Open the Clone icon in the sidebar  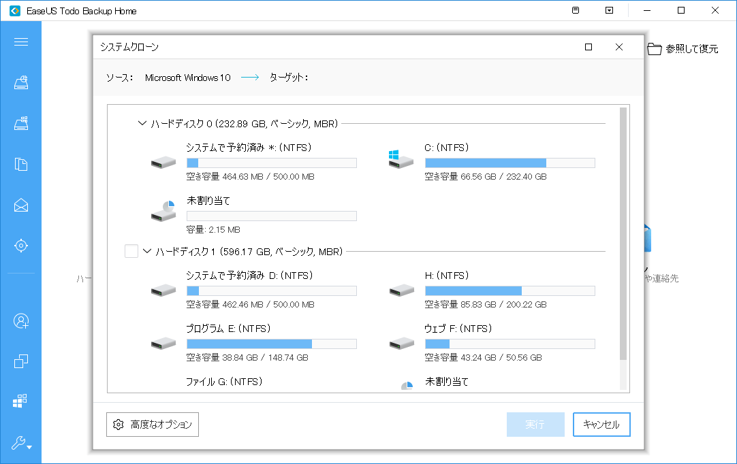pyautogui.click(x=20, y=361)
